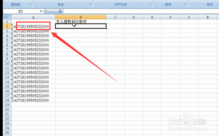Select row 25 header

(7, 132)
